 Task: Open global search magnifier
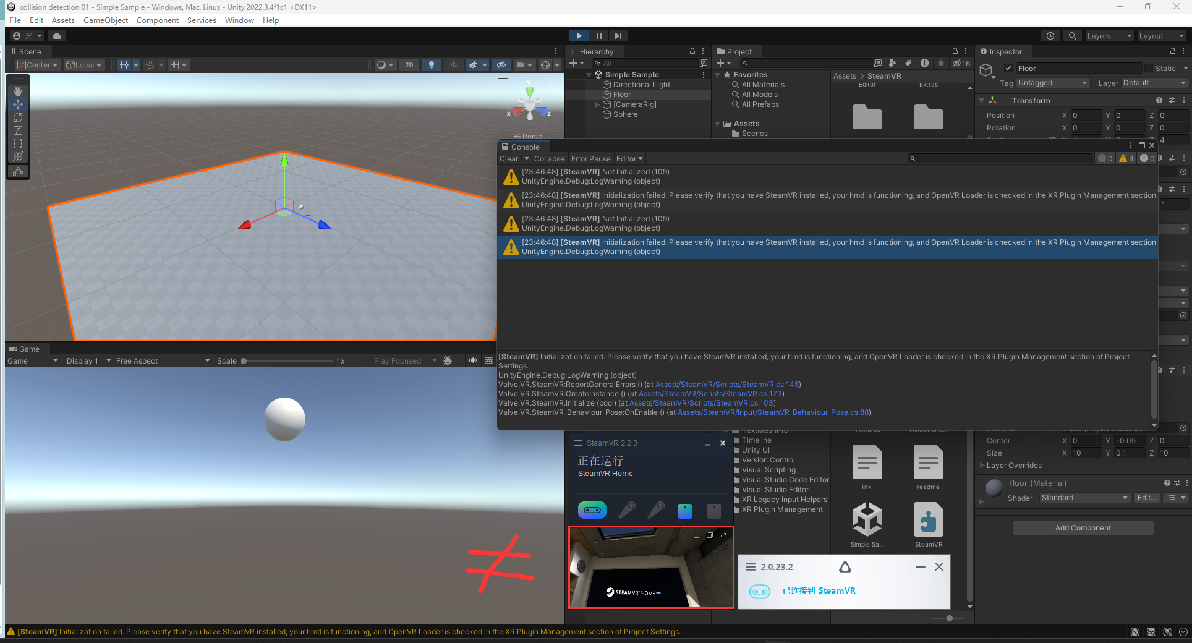click(1073, 36)
